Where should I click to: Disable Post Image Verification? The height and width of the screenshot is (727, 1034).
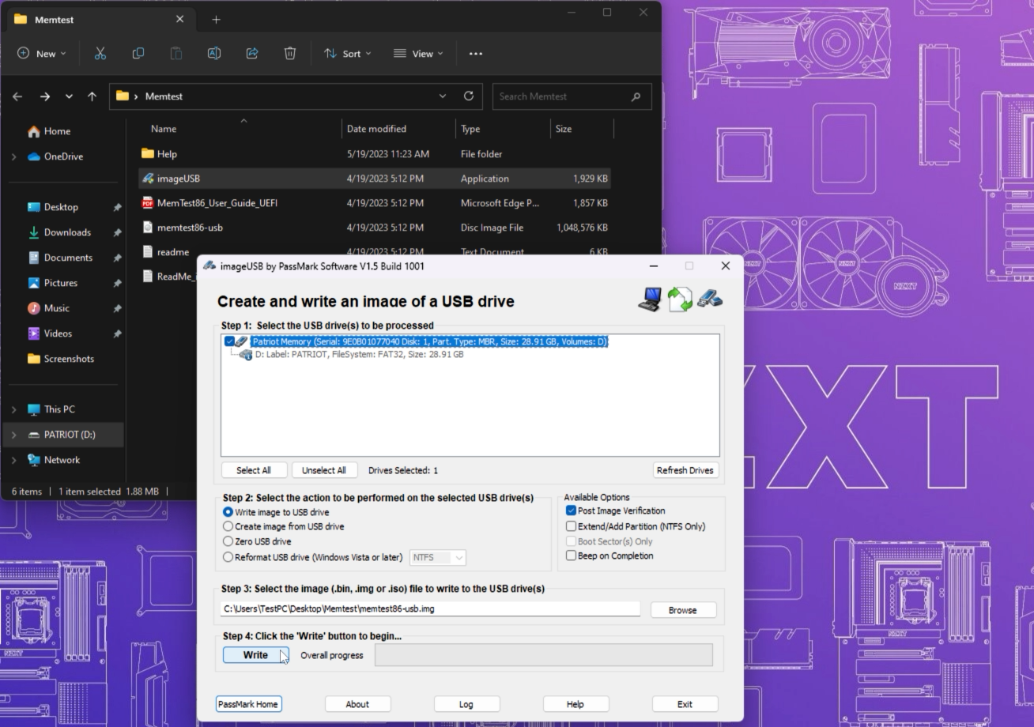pyautogui.click(x=571, y=510)
